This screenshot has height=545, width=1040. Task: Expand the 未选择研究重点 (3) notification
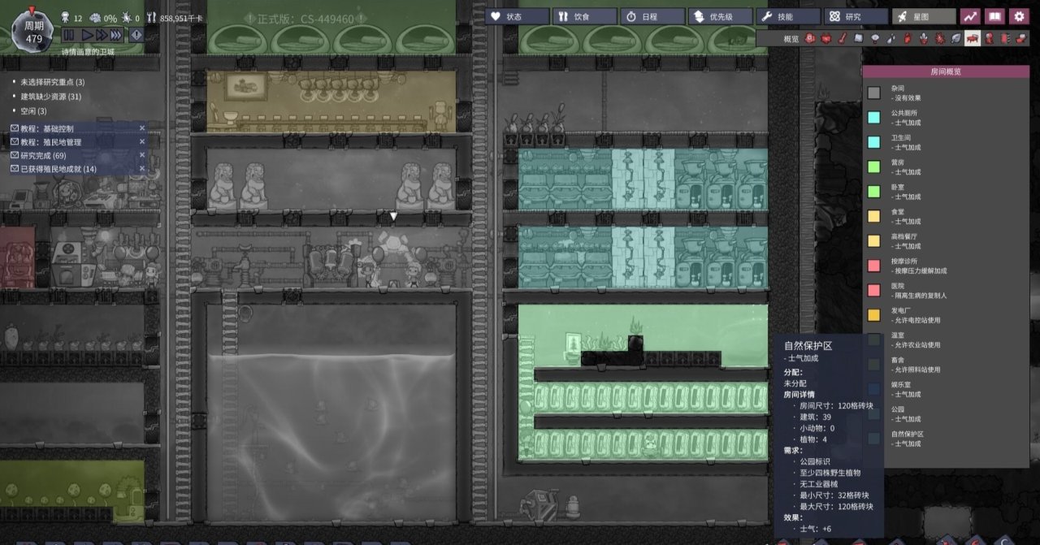pyautogui.click(x=52, y=82)
